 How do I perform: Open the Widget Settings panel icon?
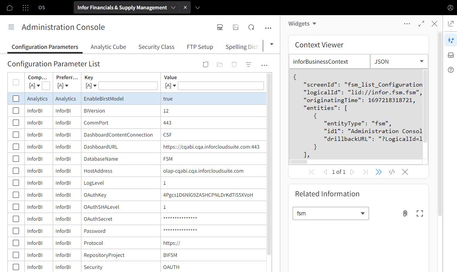pos(450,40)
